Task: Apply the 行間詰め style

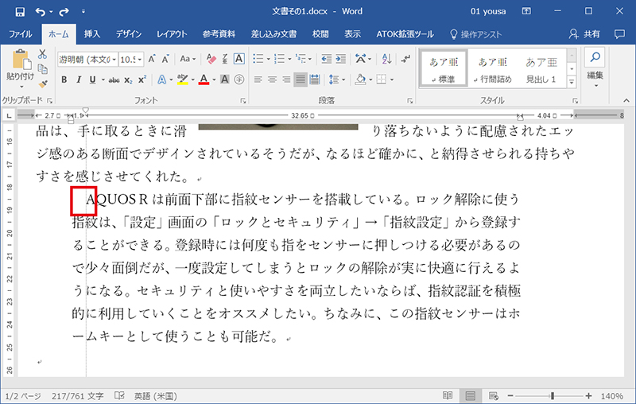Action: click(492, 68)
